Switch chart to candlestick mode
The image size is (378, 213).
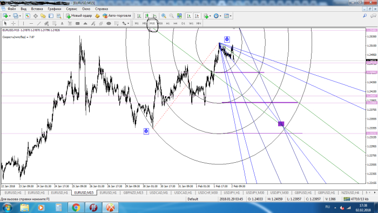coord(147,16)
